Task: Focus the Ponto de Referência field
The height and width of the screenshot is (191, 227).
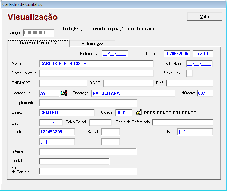Action: pos(183,122)
